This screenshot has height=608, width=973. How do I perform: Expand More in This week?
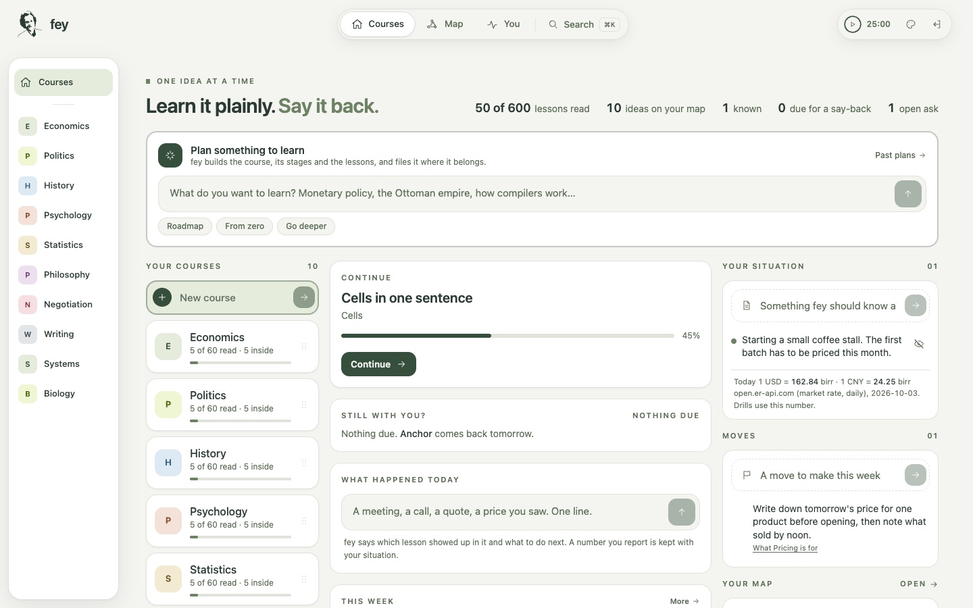(x=684, y=601)
